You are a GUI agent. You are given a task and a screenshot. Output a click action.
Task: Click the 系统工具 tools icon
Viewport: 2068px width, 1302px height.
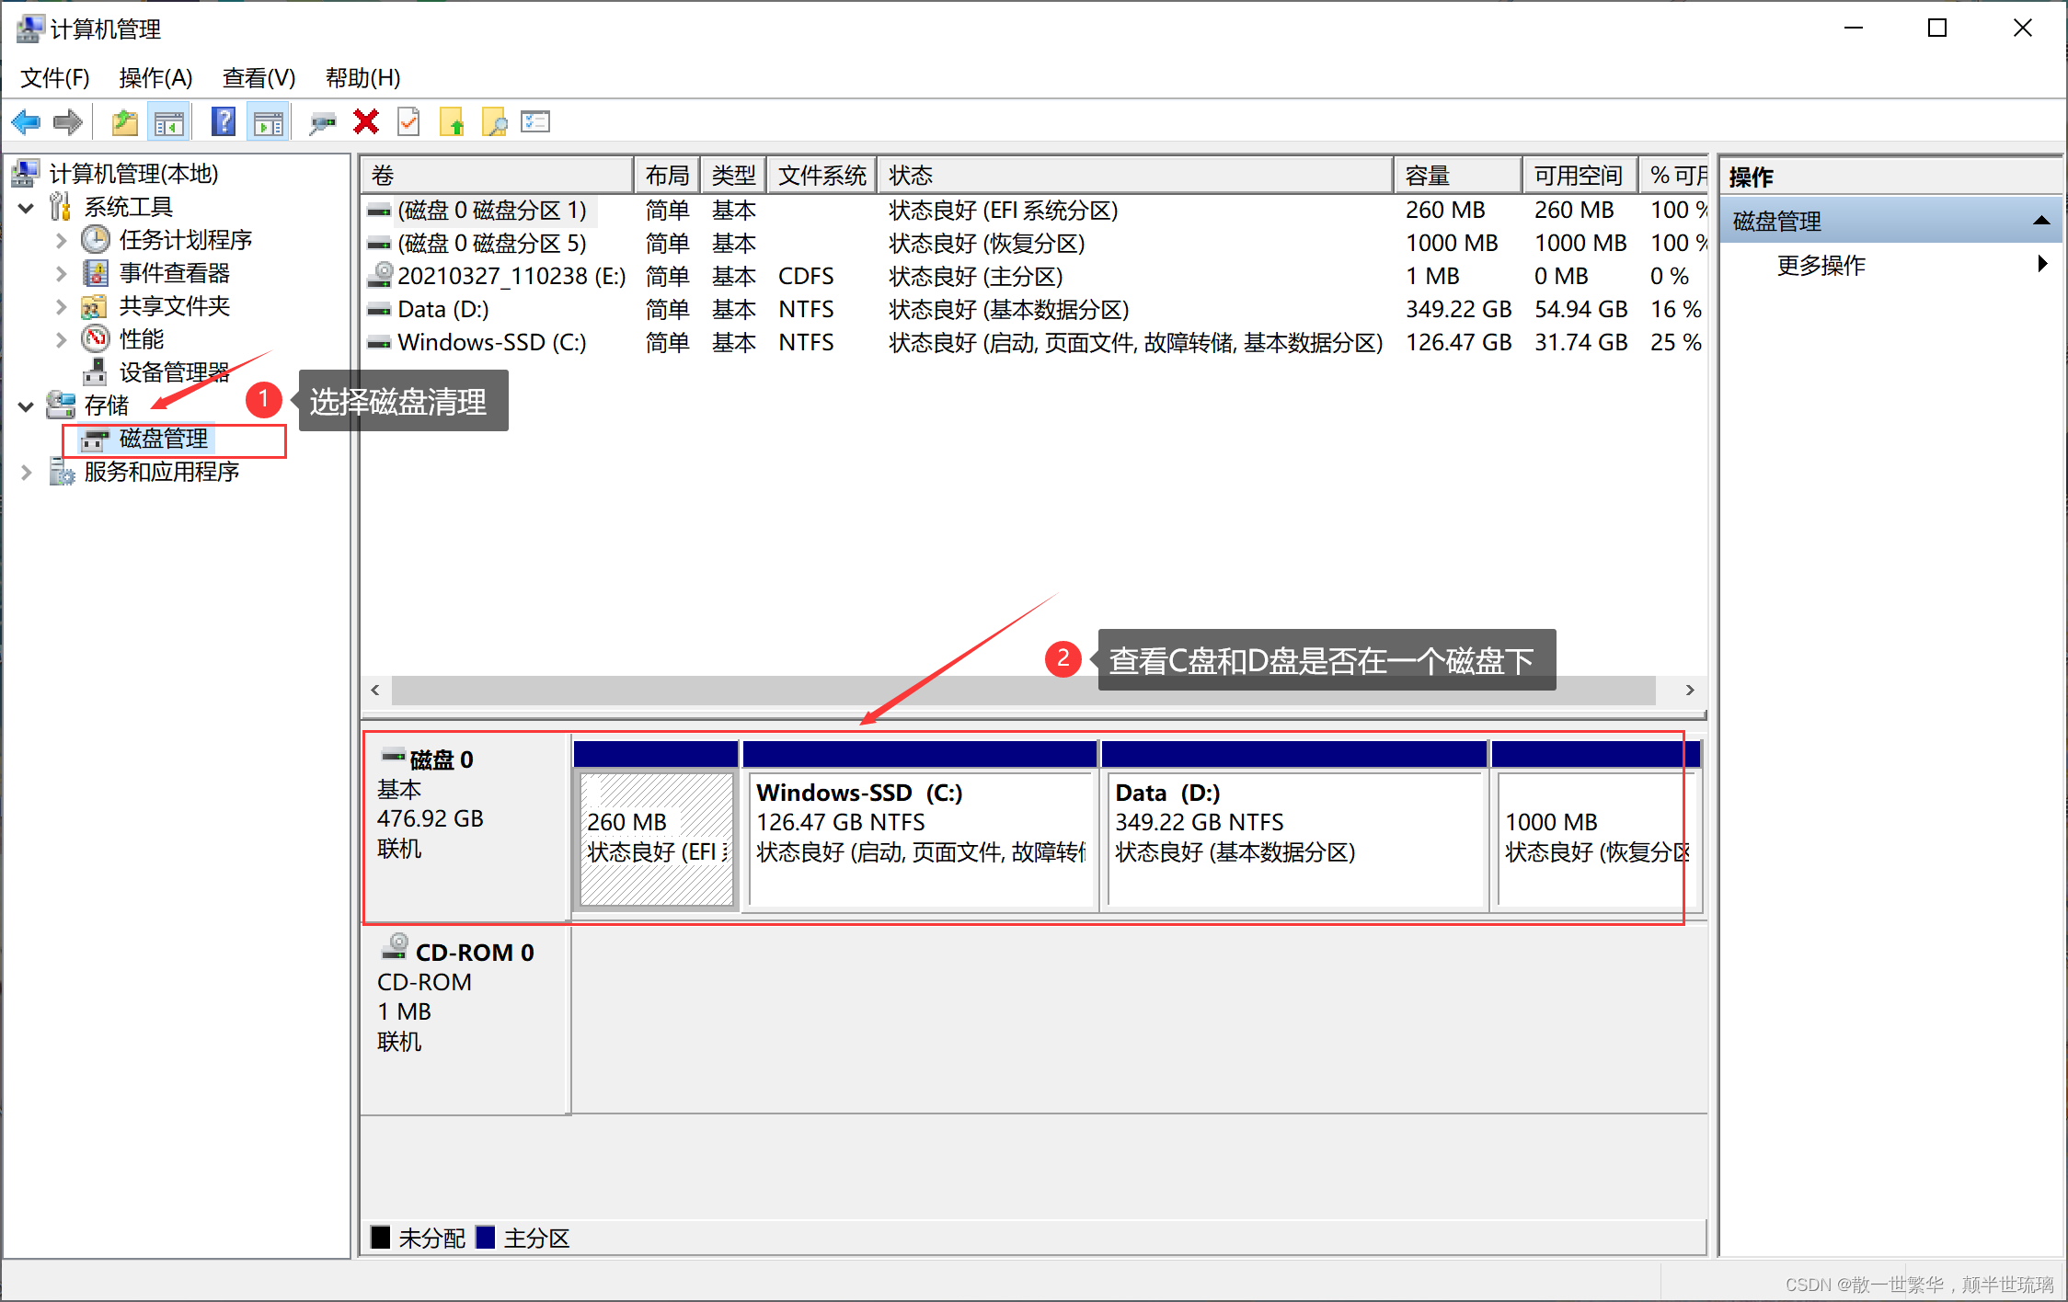coord(61,207)
